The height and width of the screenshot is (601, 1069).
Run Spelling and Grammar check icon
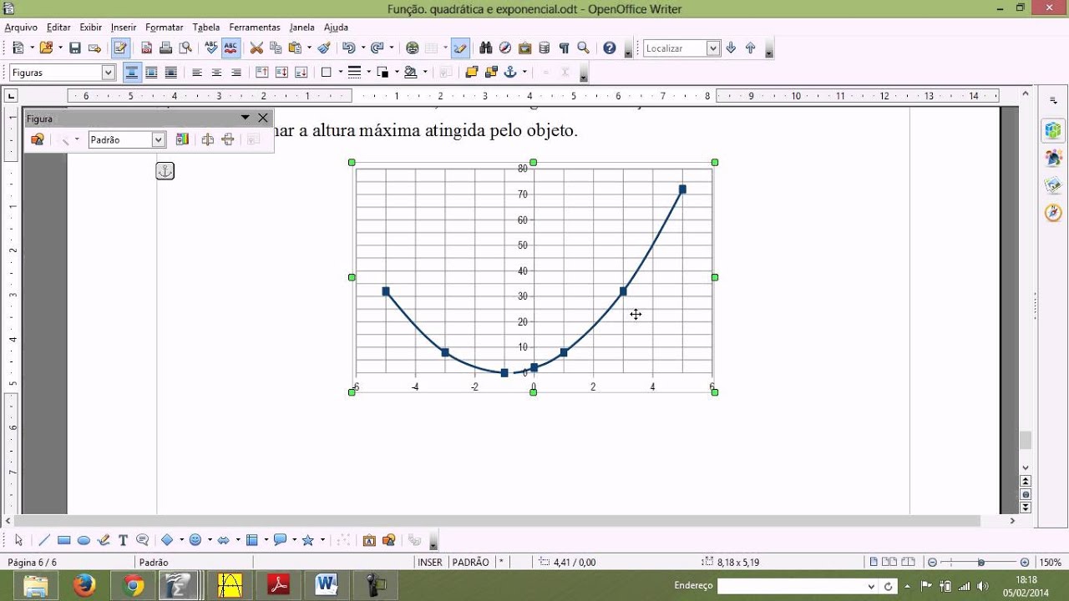(211, 48)
